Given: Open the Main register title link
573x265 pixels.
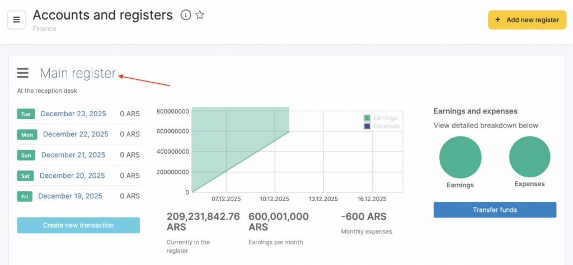Looking at the screenshot, I should pyautogui.click(x=78, y=73).
